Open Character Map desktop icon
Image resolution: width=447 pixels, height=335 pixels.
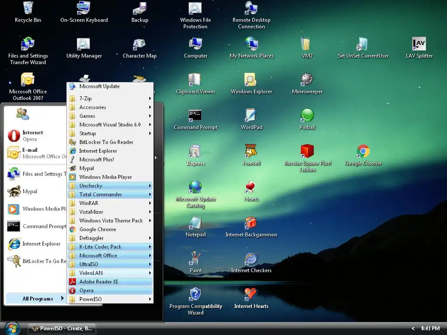(140, 48)
